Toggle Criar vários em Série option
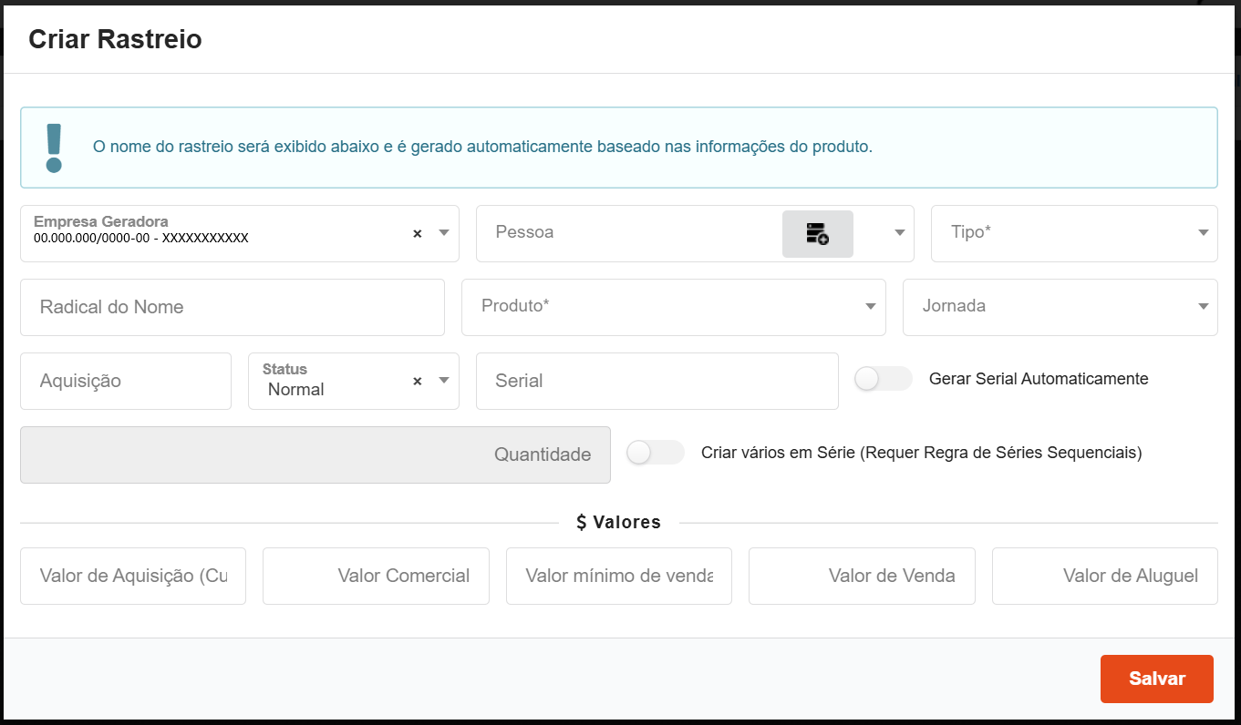The height and width of the screenshot is (725, 1241). point(655,452)
